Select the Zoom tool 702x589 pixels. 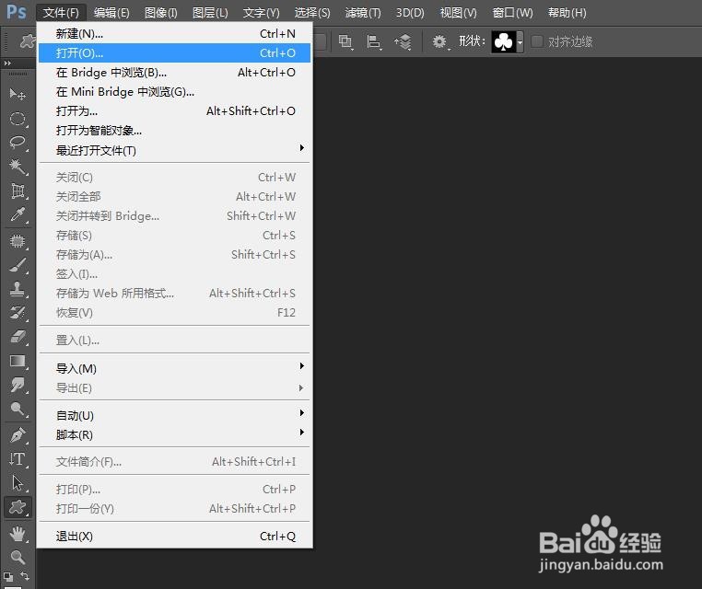[18, 557]
